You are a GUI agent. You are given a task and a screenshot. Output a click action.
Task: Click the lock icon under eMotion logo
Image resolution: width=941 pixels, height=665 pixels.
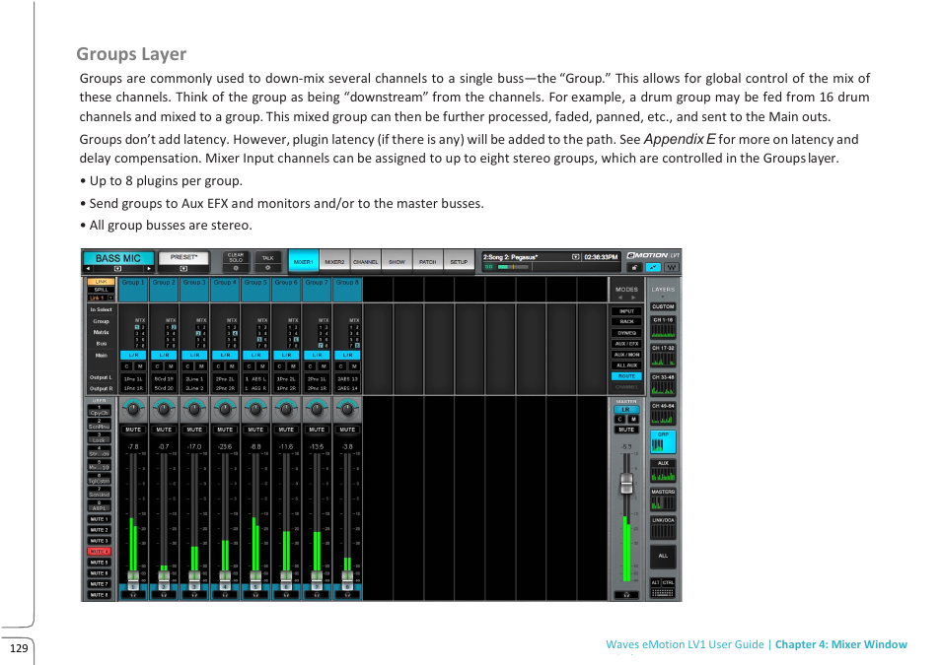(x=634, y=267)
